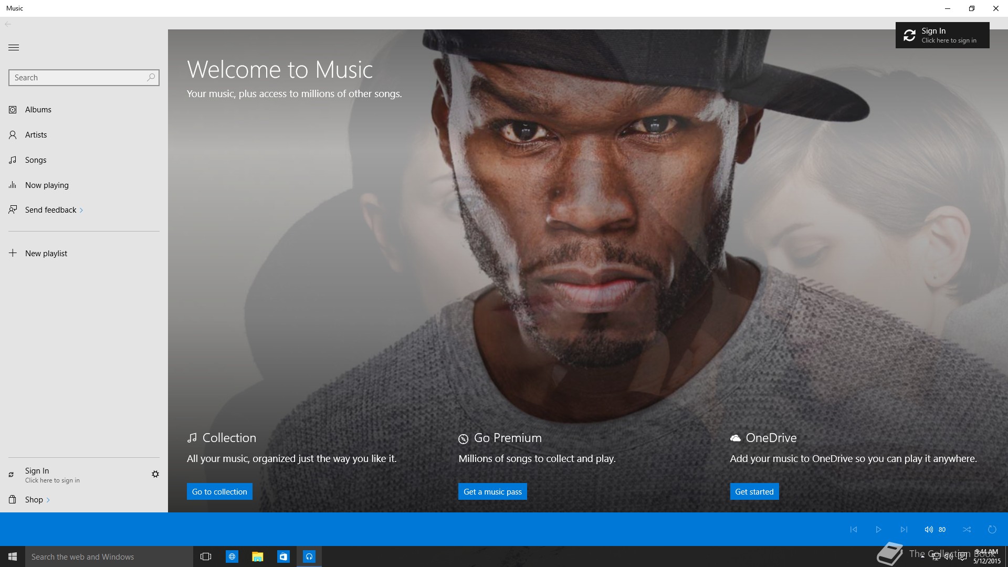Click the OneDrive section title

click(x=771, y=438)
